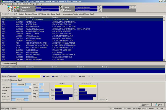Viewport: 166px width, 110px height.
Task: Click the Stampa button
Action: point(146,105)
